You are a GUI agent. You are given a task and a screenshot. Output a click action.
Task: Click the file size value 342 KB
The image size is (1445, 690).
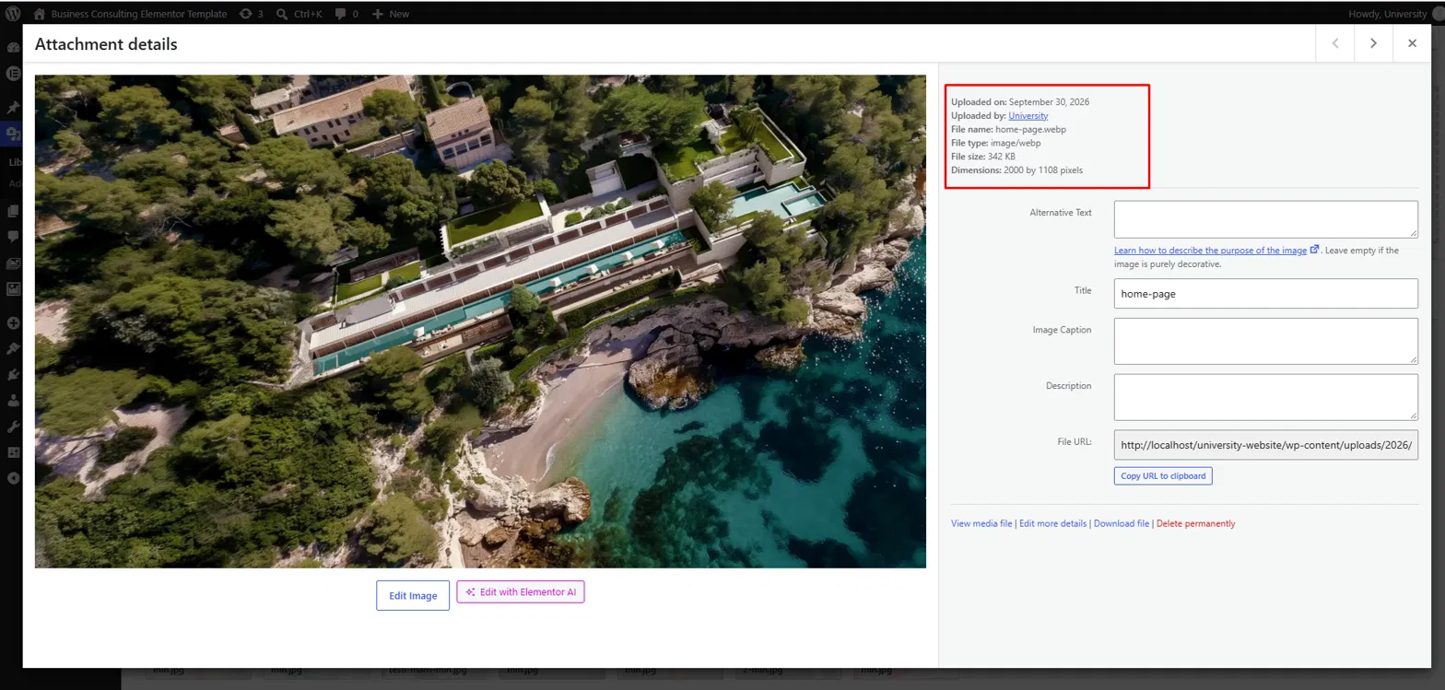click(1000, 157)
